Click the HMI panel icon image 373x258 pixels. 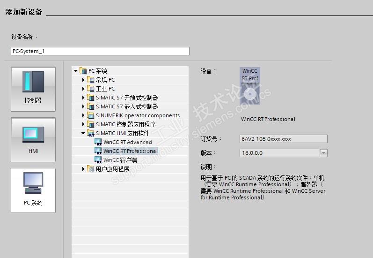click(33, 135)
